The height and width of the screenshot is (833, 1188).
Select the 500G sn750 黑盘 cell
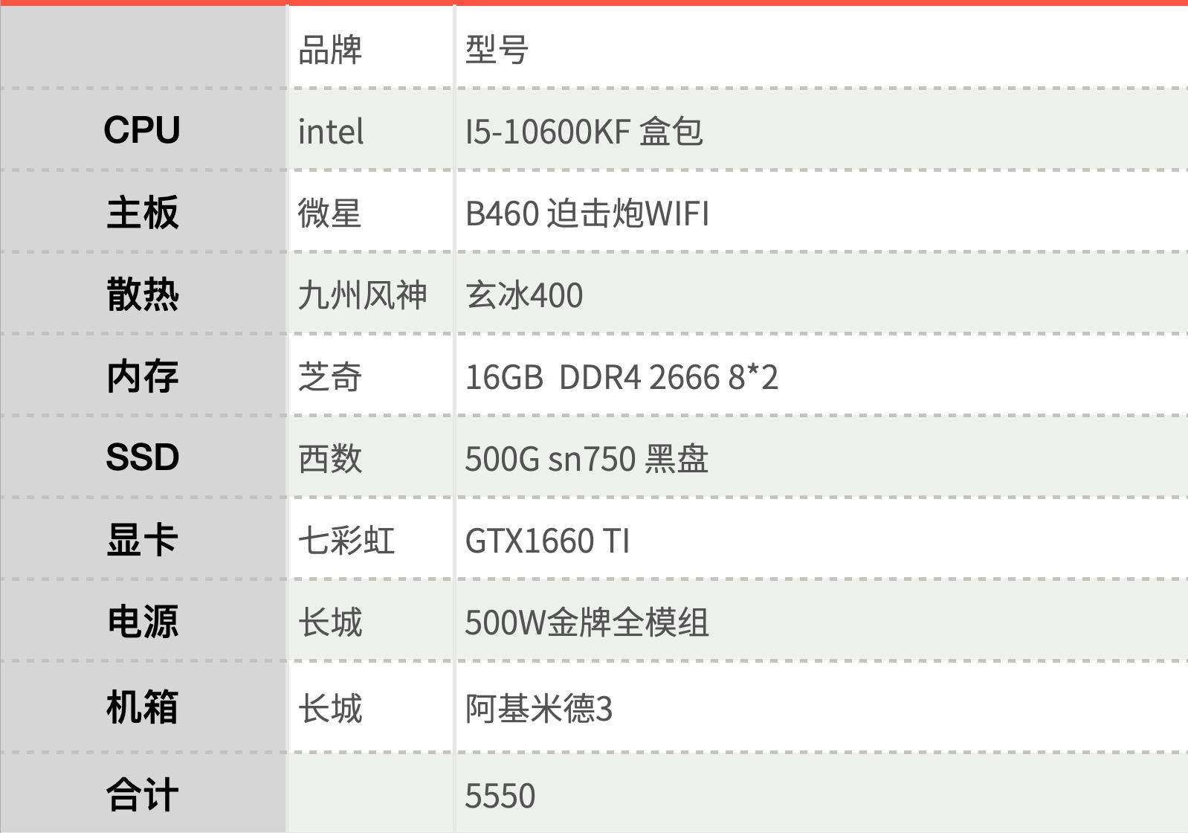coord(587,459)
